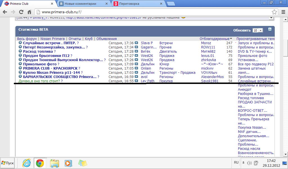This screenshot has width=288, height=169.
Task: Filter by Клуб section
Action: click(89, 39)
